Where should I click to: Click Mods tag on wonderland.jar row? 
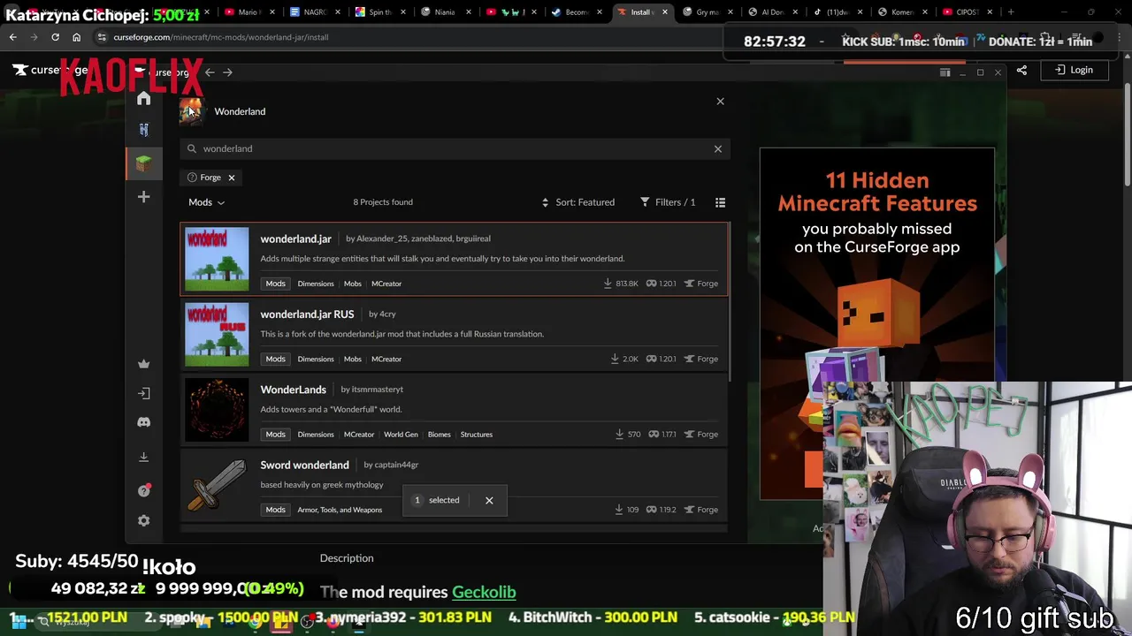click(x=275, y=284)
